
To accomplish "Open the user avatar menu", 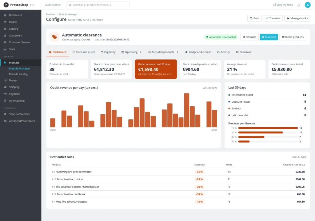I will [x=308, y=5].
